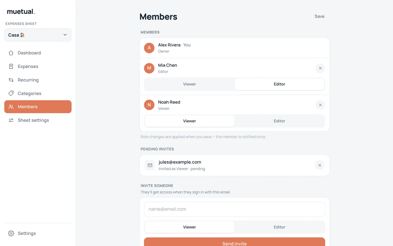Cancel the jules@example.com invite

point(320,165)
